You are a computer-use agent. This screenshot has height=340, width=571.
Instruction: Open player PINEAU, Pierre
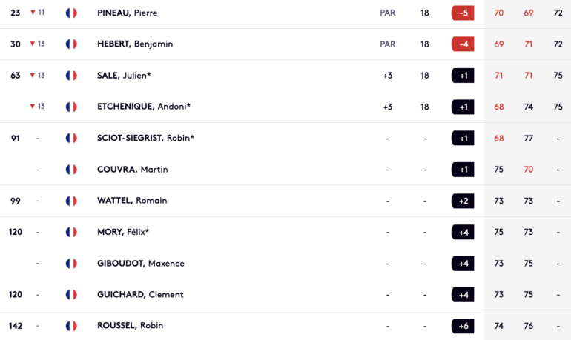click(127, 13)
